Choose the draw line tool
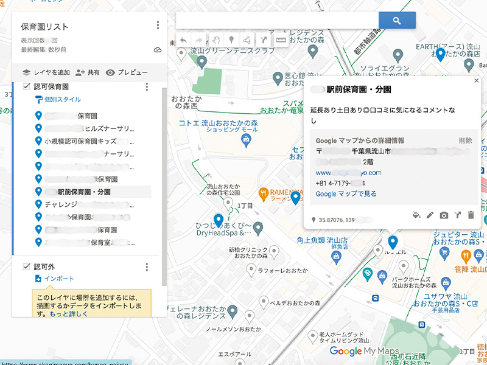The width and height of the screenshot is (487, 365). tap(247, 40)
